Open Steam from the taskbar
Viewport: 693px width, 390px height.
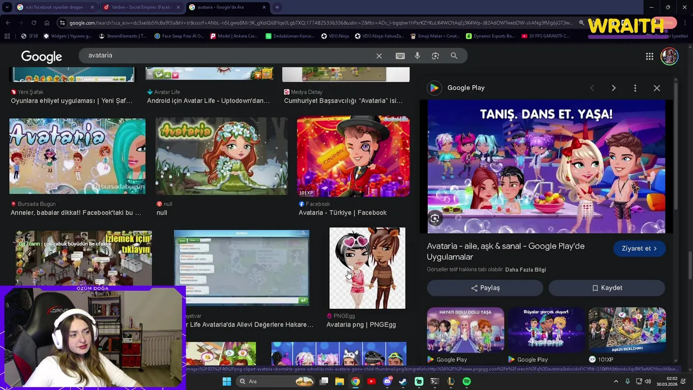tap(403, 381)
